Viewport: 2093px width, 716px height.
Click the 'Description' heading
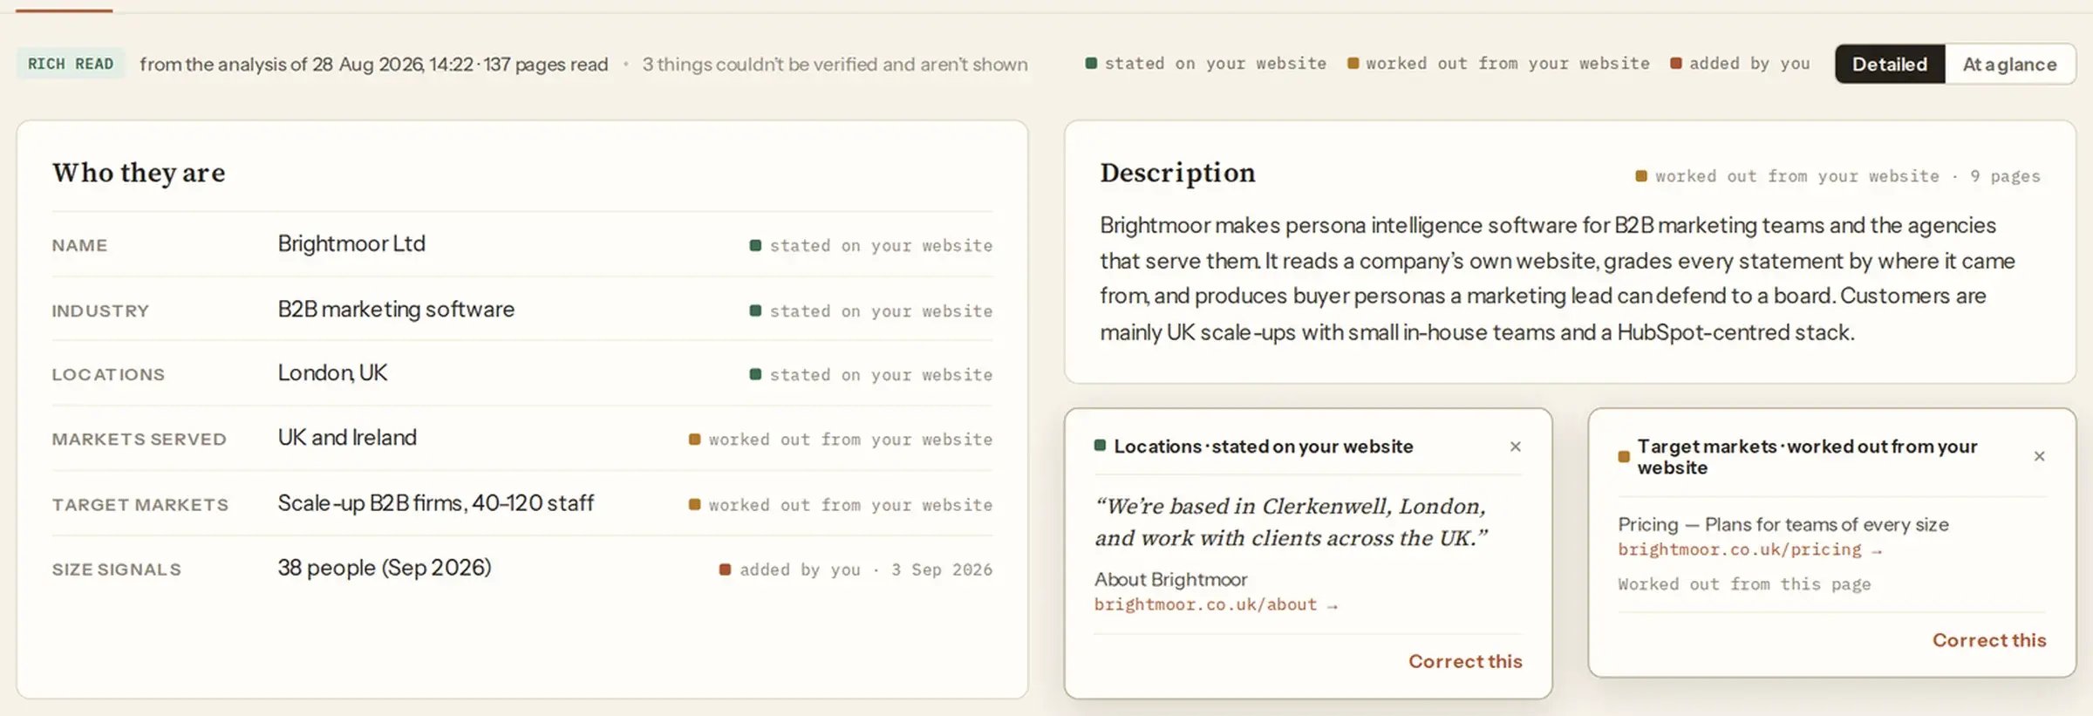pyautogui.click(x=1177, y=173)
